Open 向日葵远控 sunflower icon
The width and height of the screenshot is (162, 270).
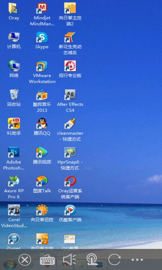(x=42, y=210)
